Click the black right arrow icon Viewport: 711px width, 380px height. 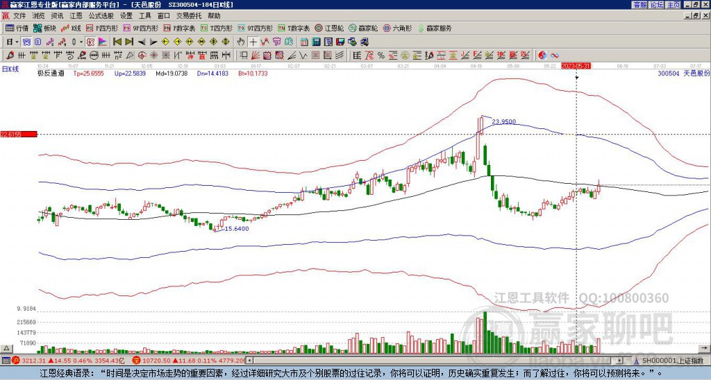153,42
